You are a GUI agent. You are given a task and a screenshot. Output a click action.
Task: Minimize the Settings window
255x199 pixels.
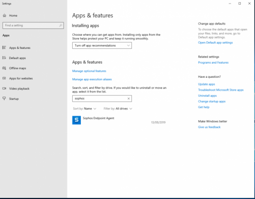(230, 4)
